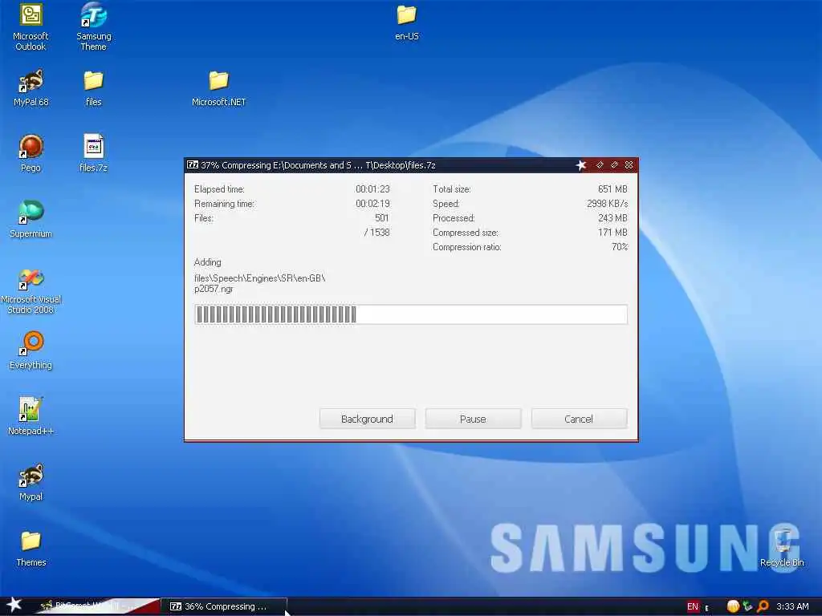Click the Total size value 651 MB
The image size is (822, 616).
(612, 189)
